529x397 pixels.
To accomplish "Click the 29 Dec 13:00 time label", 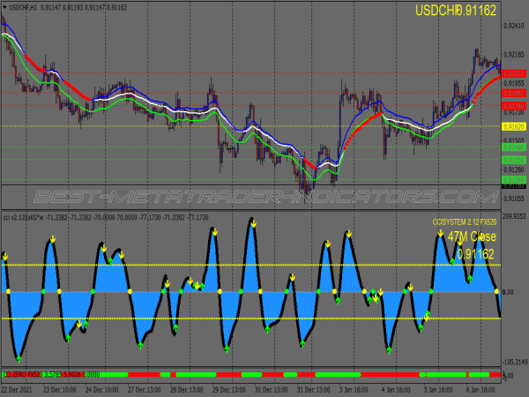I will coord(228,390).
